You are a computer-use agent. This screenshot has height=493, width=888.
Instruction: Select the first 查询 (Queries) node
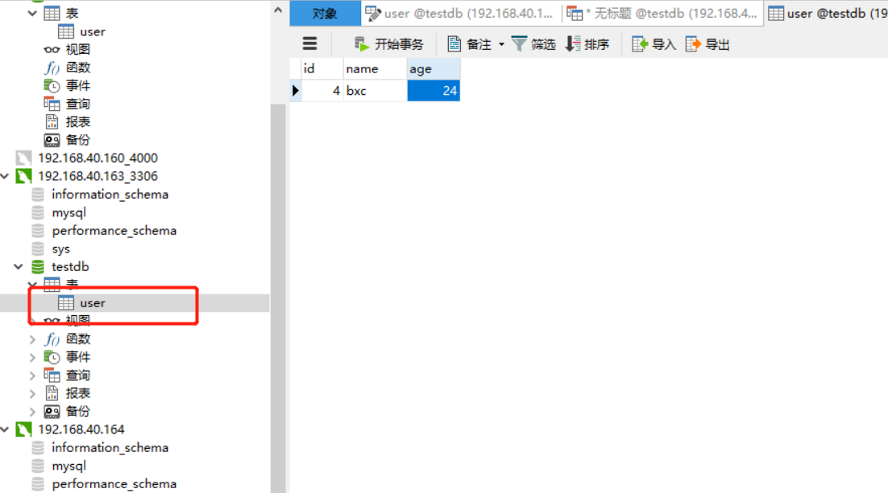77,104
